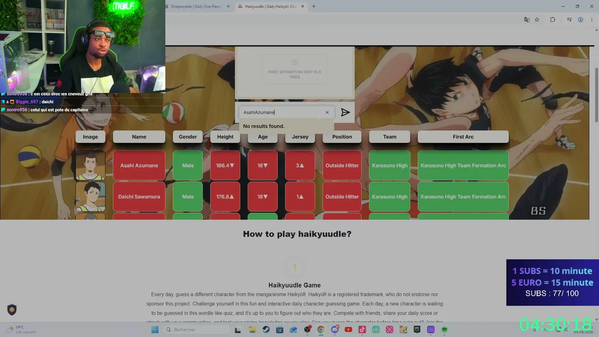
Task: Open Discord from the taskbar
Action: tap(335, 330)
